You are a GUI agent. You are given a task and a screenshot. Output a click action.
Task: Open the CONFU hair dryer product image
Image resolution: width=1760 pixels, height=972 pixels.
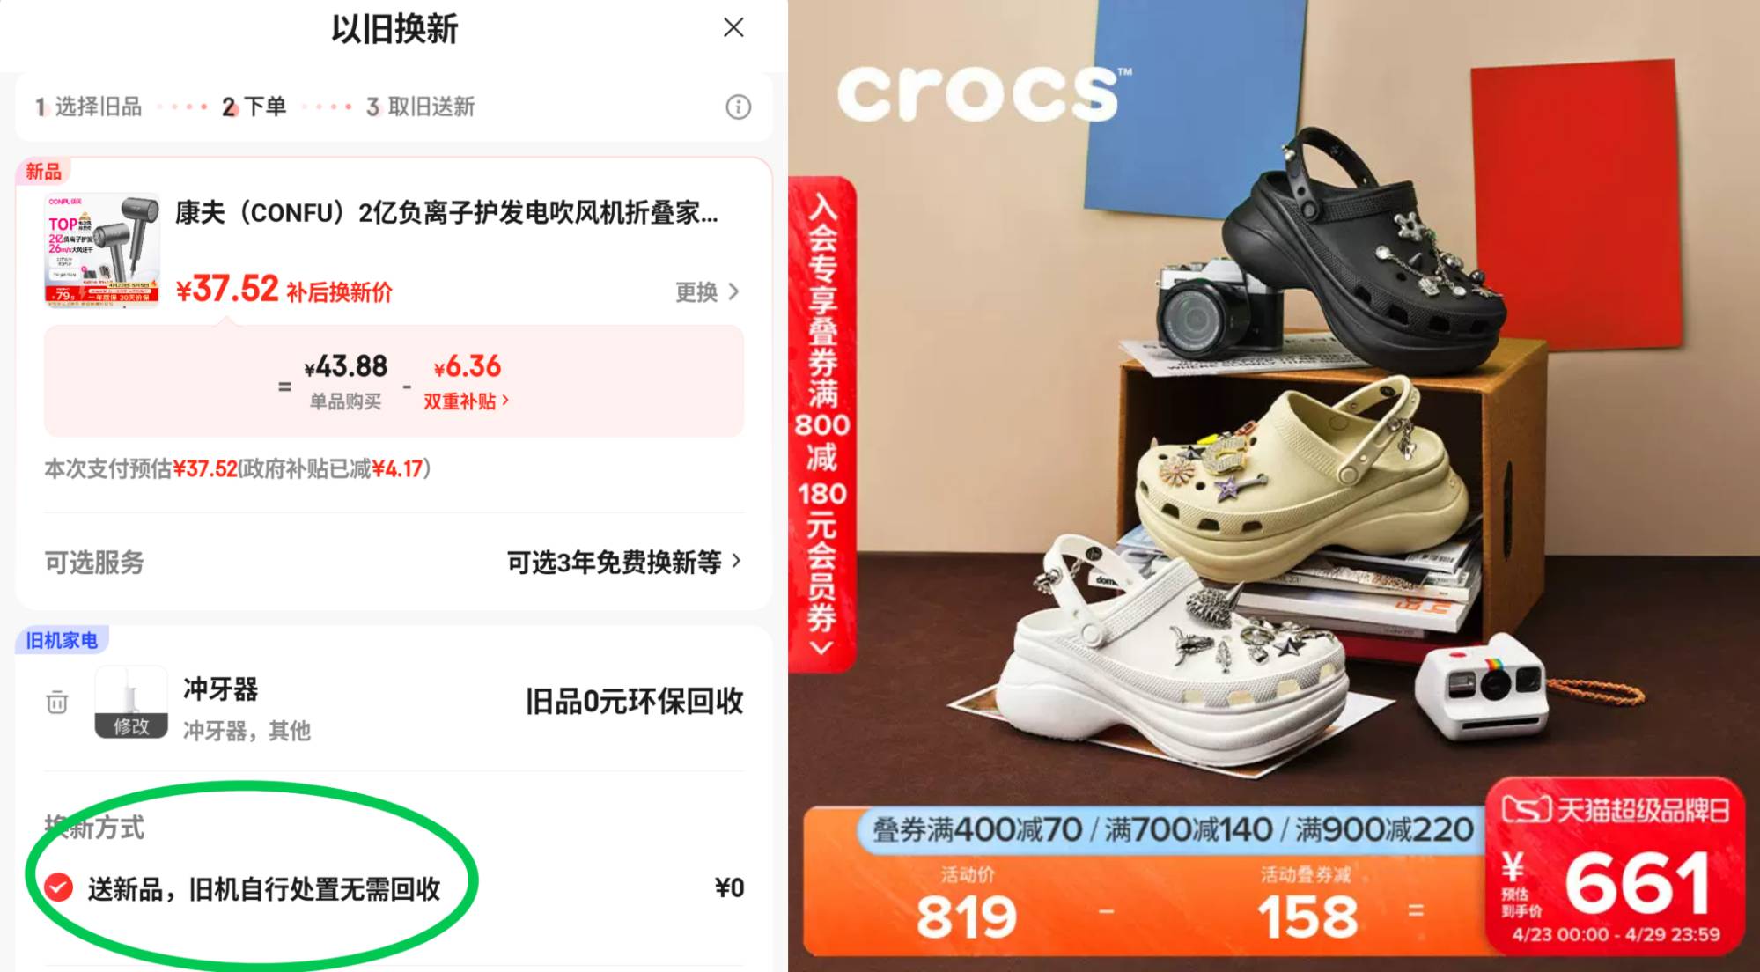(x=102, y=250)
